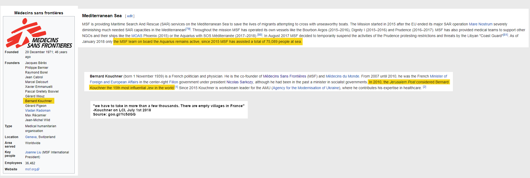This screenshot has height=178, width=530.
Task: Click the Pascal Grellety Bosviel founder name
Action: pyautogui.click(x=42, y=92)
